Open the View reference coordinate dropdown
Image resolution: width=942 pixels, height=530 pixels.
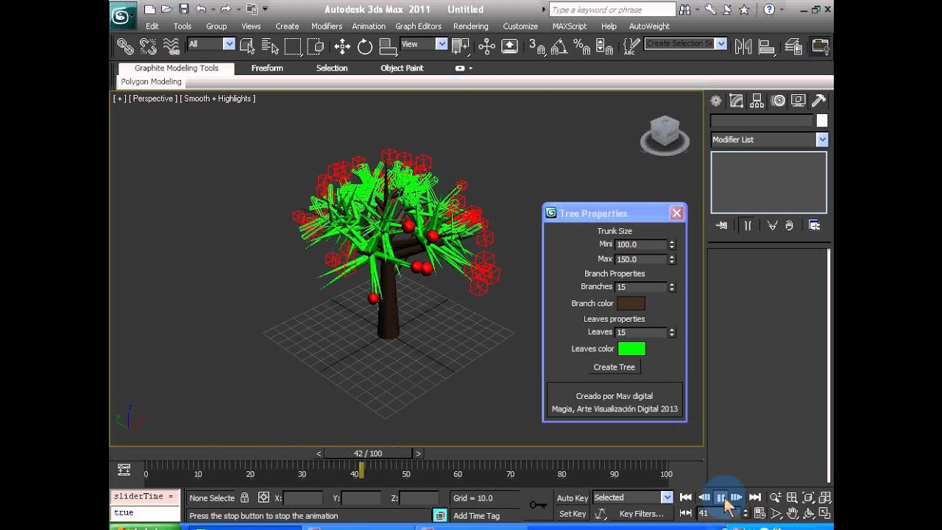(423, 44)
